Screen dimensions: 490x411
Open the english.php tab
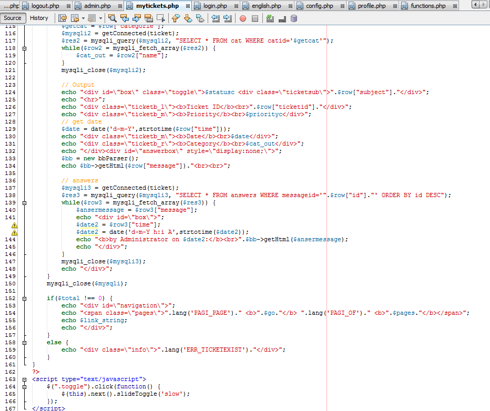267,6
